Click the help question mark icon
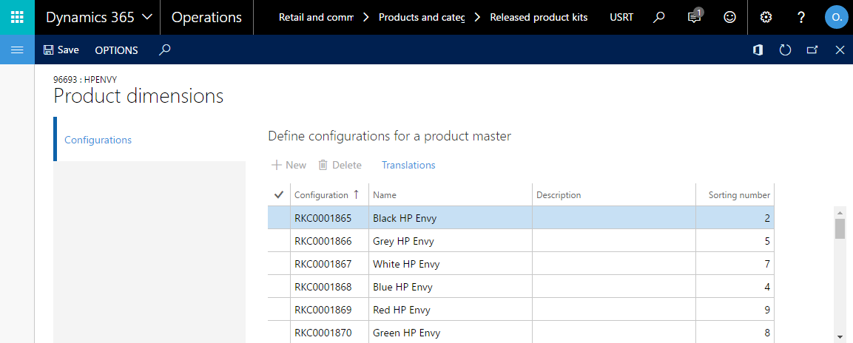This screenshot has width=853, height=343. [800, 18]
